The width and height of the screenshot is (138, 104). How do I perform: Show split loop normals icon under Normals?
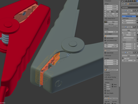pos(107,99)
